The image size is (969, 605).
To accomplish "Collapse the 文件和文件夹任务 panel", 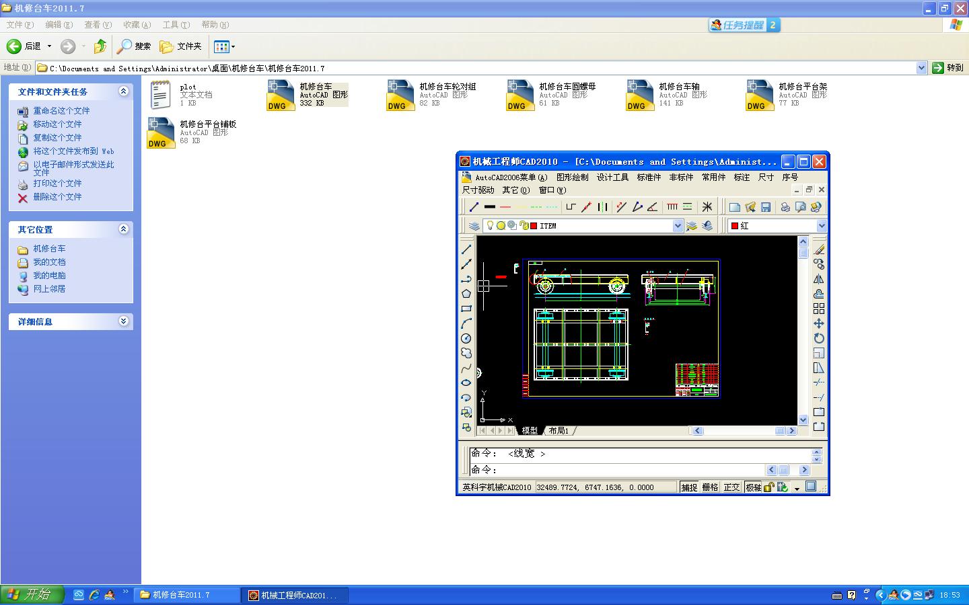I will pos(123,91).
